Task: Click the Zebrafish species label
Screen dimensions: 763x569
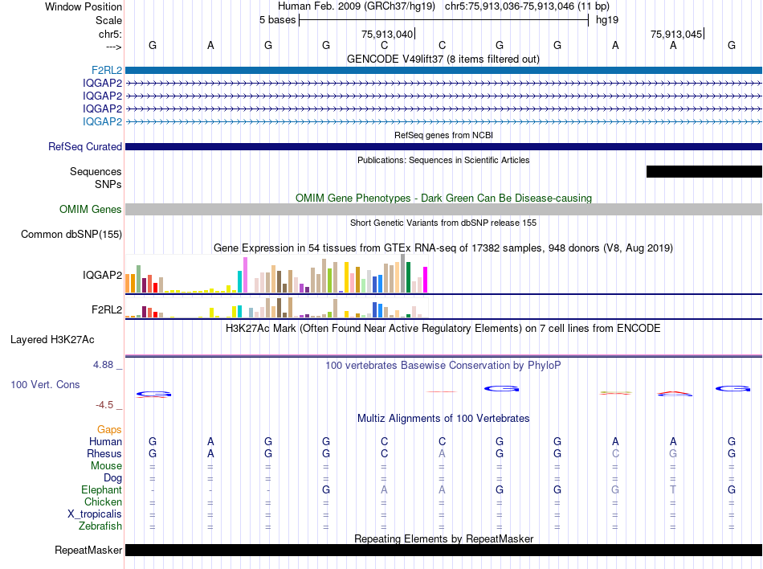Action: point(100,526)
